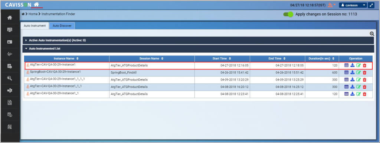Image resolution: width=380 pixels, height=143 pixels.
Task: Click the home icon next to the Cavisson logo
Action: [x=36, y=4]
